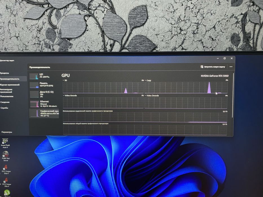Select the Производительность sidebar tab
The image size is (263, 197).
click(13, 79)
